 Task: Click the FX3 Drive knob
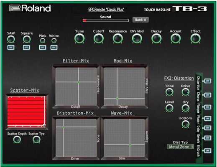[186, 92]
